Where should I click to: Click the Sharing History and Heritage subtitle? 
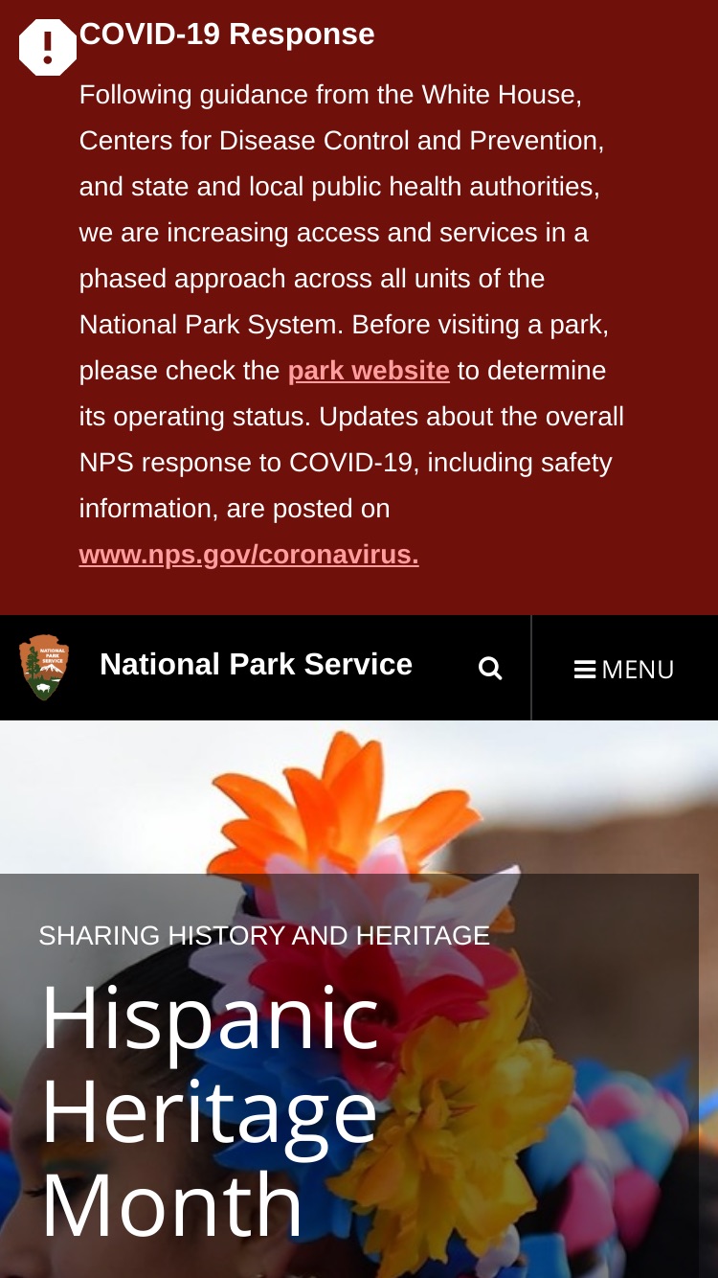[x=264, y=935]
